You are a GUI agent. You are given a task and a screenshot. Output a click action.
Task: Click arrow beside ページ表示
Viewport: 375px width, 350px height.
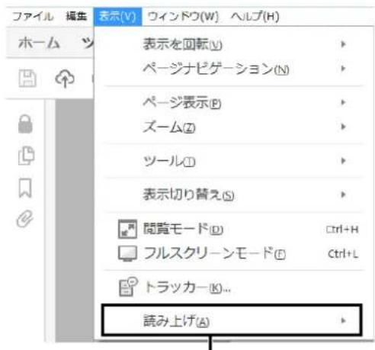tap(343, 102)
